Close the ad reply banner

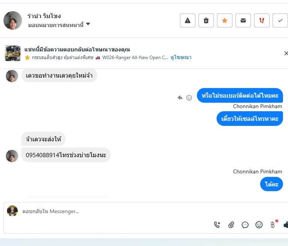[286, 53]
